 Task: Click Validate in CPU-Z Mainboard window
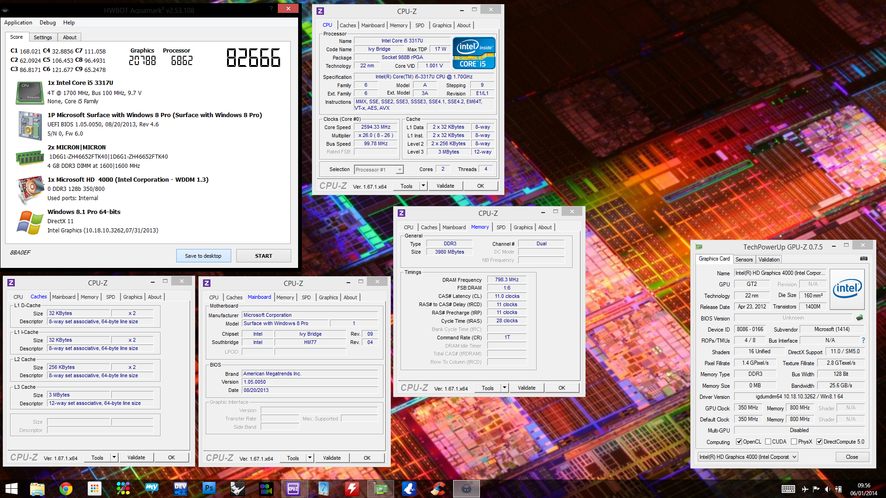click(332, 458)
